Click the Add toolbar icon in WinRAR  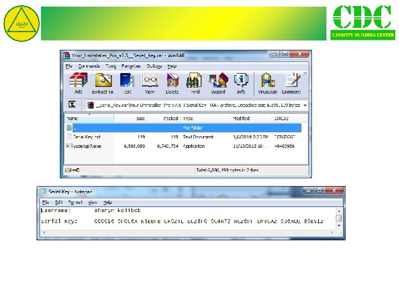coord(78,83)
